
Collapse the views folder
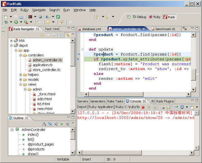[x=21, y=84]
